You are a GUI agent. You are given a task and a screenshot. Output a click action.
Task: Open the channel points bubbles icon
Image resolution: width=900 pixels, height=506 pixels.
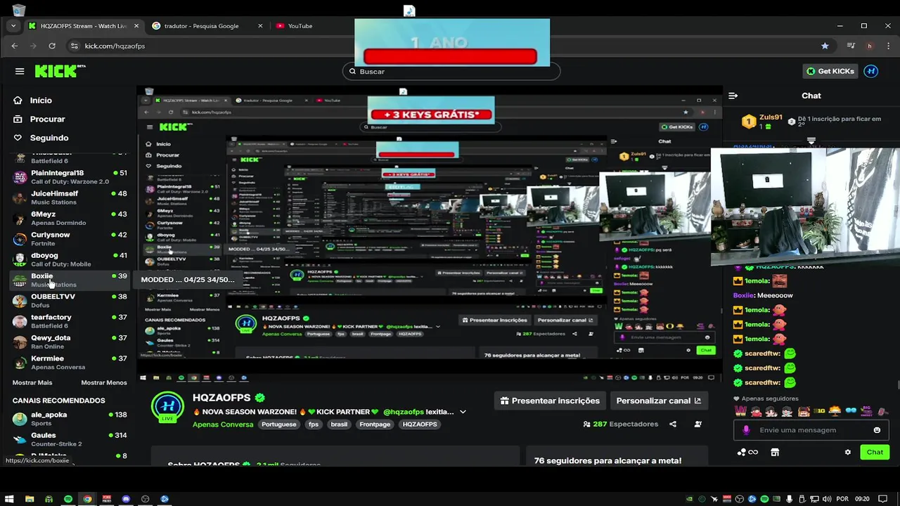[x=747, y=453]
